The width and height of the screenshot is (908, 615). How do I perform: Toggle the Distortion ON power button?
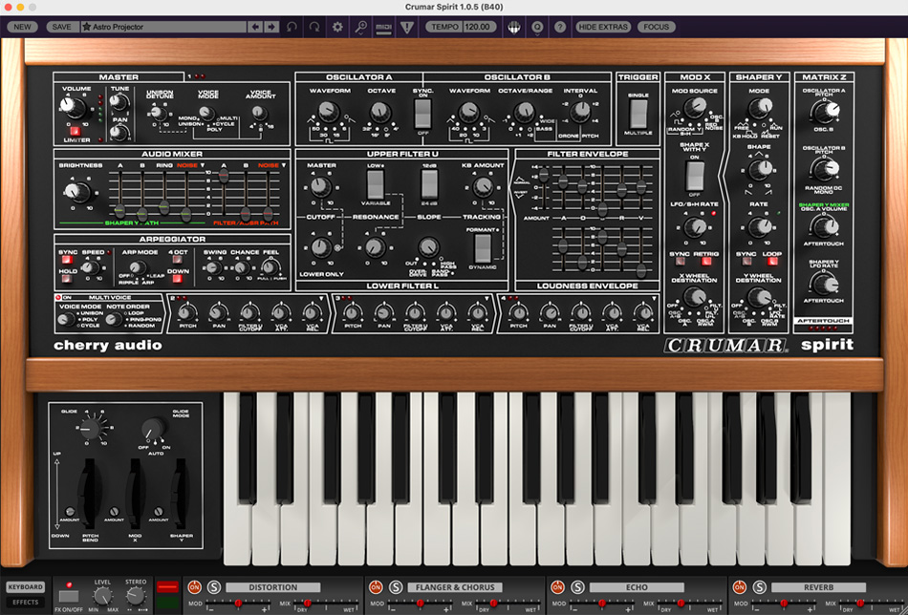pos(195,587)
